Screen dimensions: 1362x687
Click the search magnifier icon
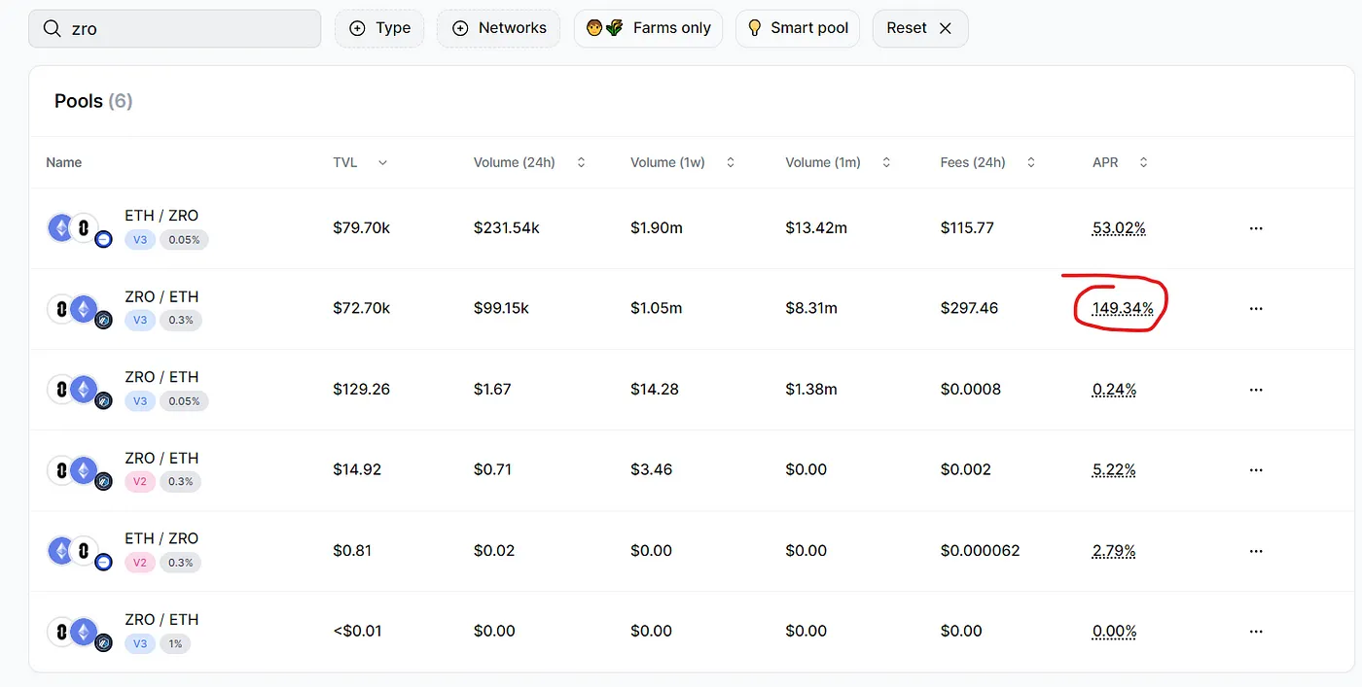pyautogui.click(x=52, y=29)
